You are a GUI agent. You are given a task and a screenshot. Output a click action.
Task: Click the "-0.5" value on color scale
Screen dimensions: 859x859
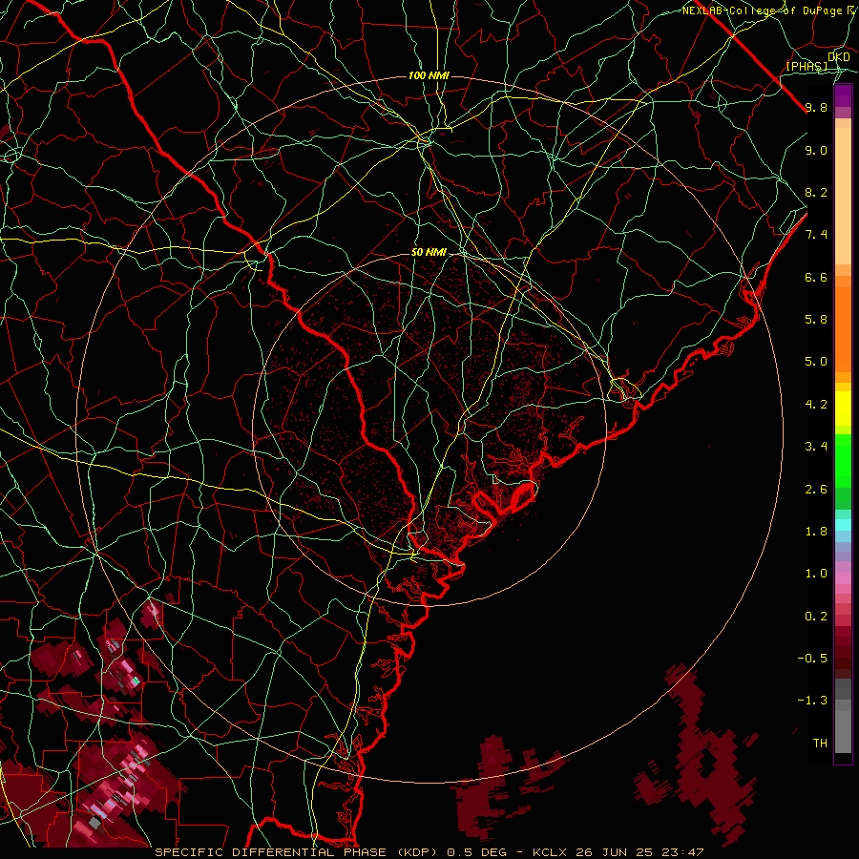tap(812, 659)
